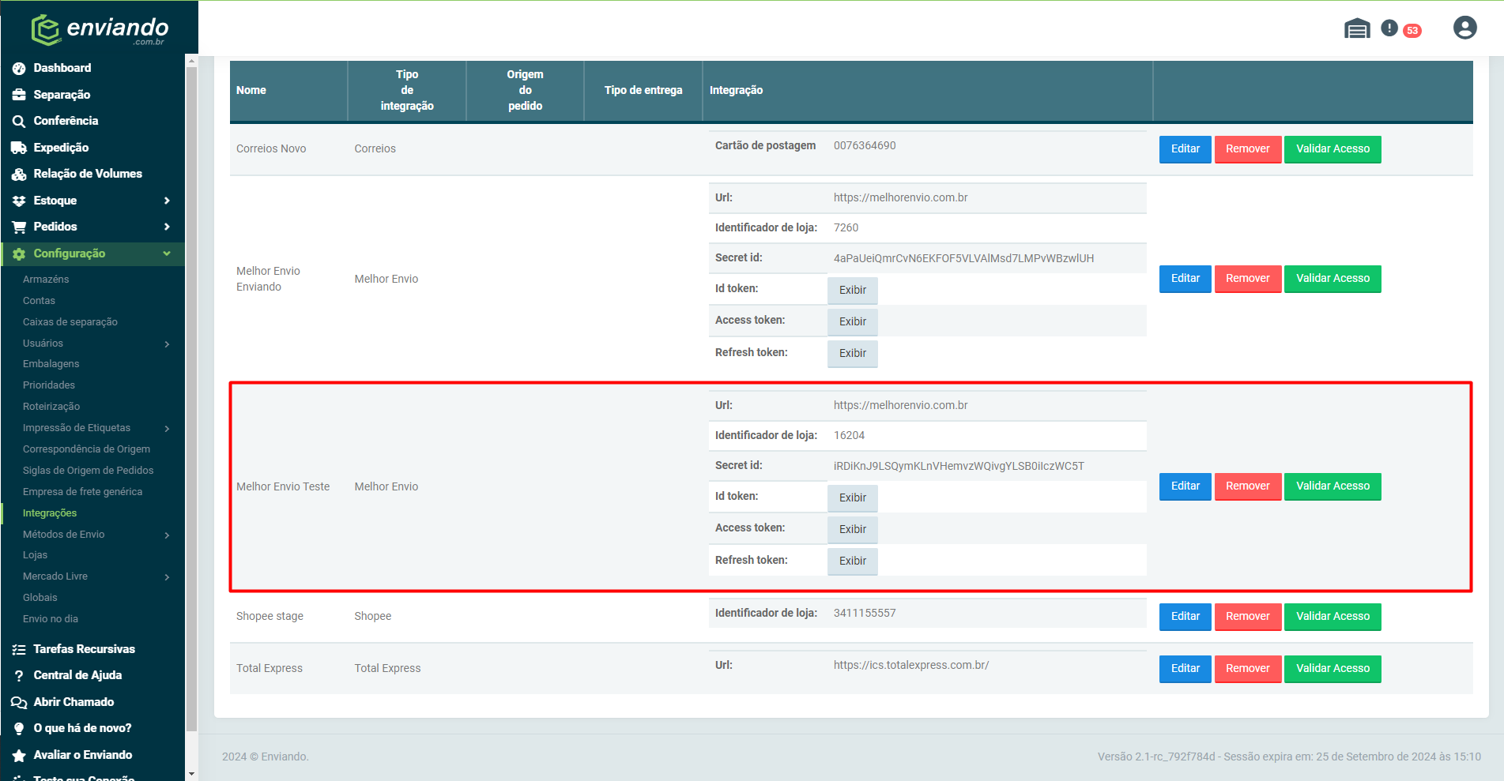Click the lightbulb icon for novidades
This screenshot has width=1504, height=781.
point(19,729)
